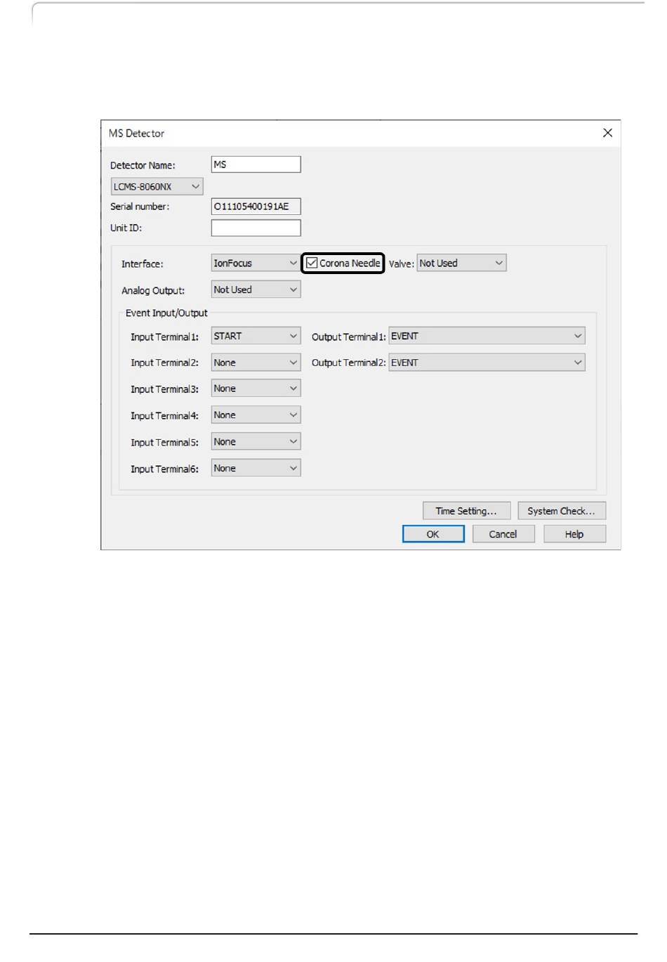Screen dimensions: 667x962
Task: Open the Input Terminal6 dropdown
Action: click(256, 469)
